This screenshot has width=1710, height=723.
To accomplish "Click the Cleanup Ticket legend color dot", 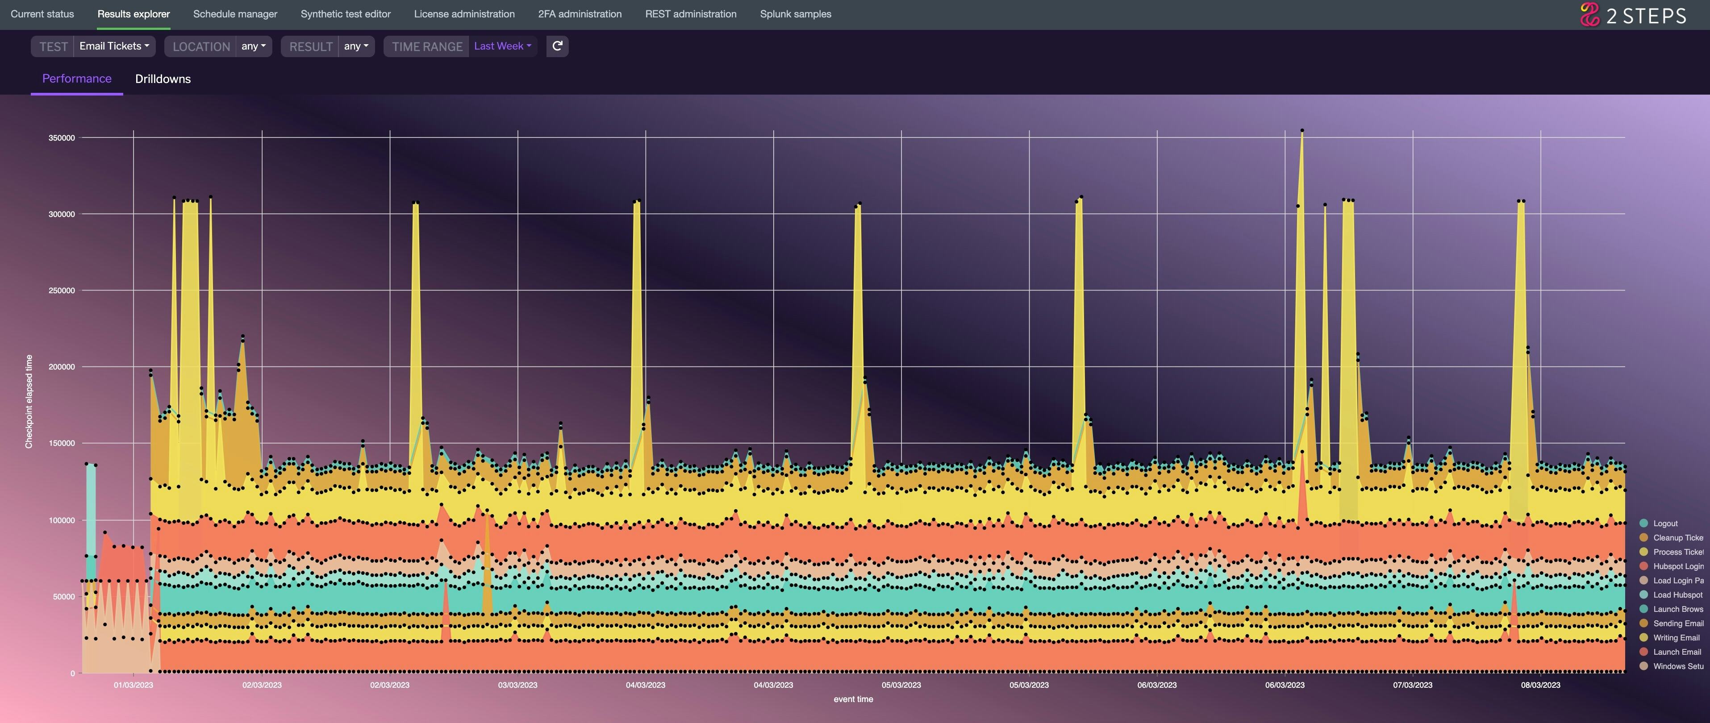I will (x=1643, y=537).
